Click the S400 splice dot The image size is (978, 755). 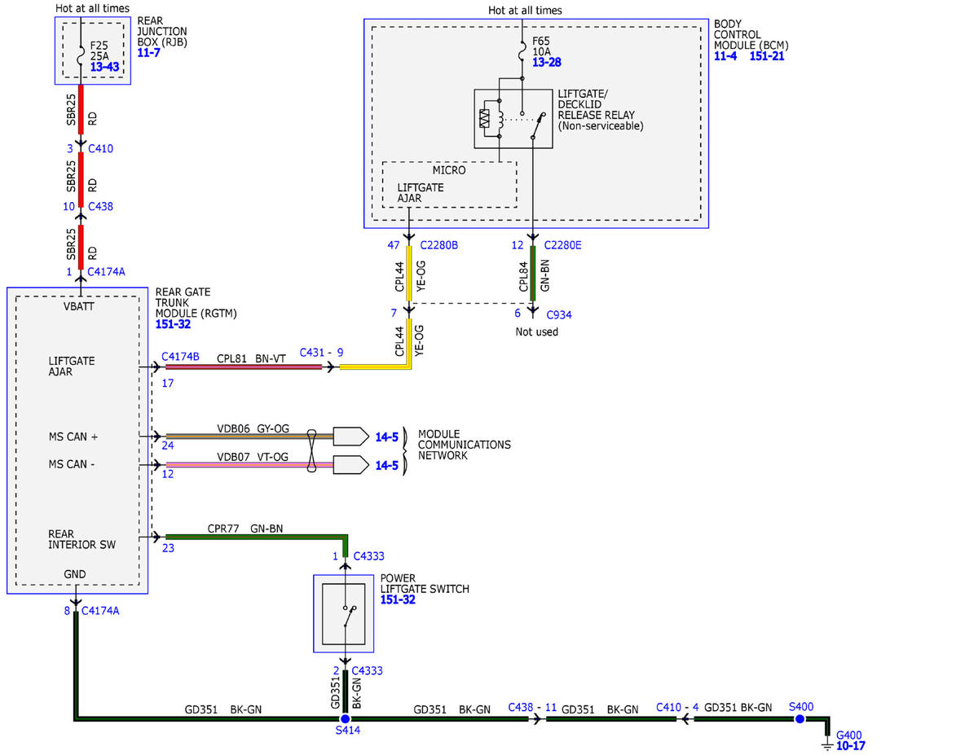(x=800, y=719)
